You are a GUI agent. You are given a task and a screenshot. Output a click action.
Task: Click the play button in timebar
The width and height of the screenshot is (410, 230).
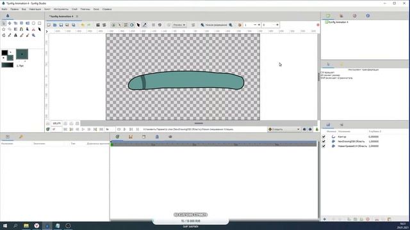(x=83, y=129)
